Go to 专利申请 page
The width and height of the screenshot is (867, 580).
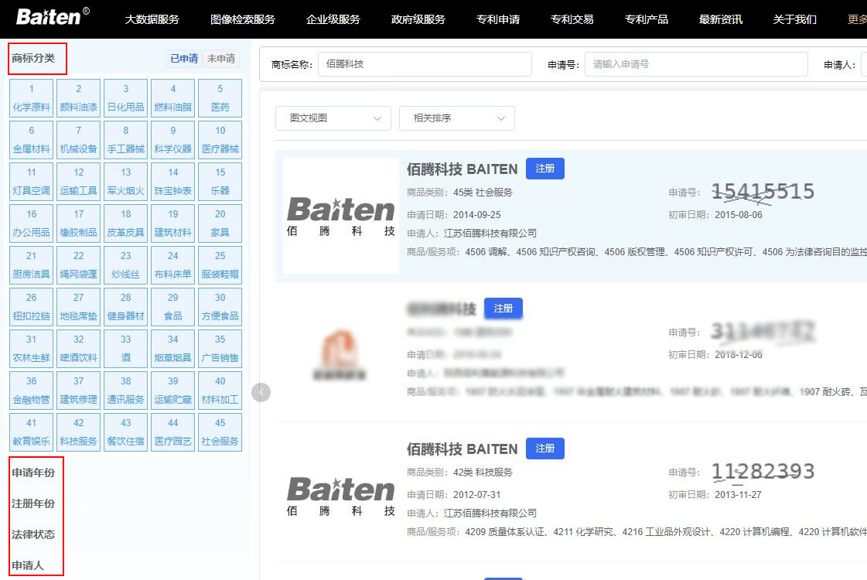(x=497, y=19)
